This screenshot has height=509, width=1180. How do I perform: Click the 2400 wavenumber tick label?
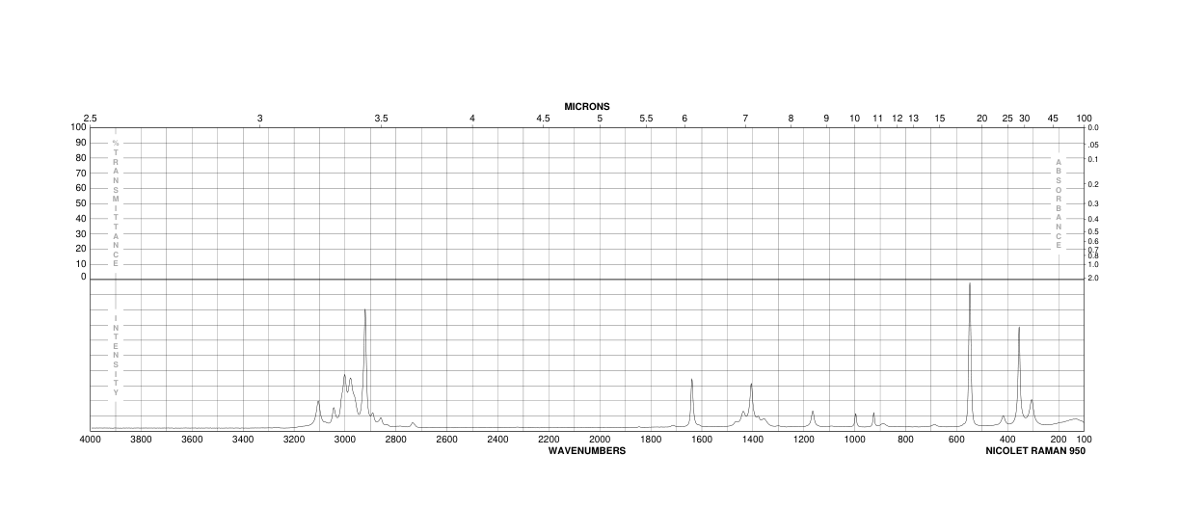pyautogui.click(x=498, y=441)
